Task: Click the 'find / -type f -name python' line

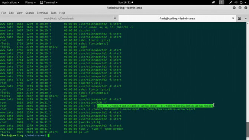Action: tap(101, 129)
